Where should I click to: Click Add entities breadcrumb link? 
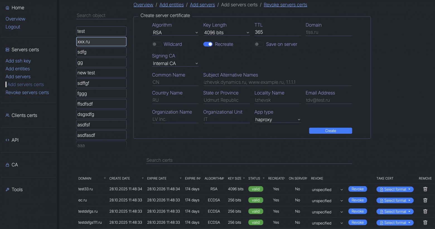click(x=171, y=5)
